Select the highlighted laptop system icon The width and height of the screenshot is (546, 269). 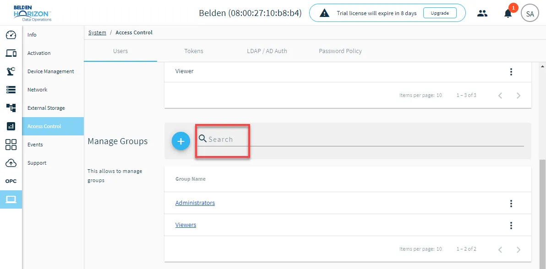point(11,199)
